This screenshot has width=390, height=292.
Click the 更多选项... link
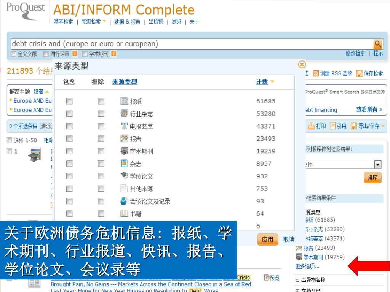click(x=307, y=267)
